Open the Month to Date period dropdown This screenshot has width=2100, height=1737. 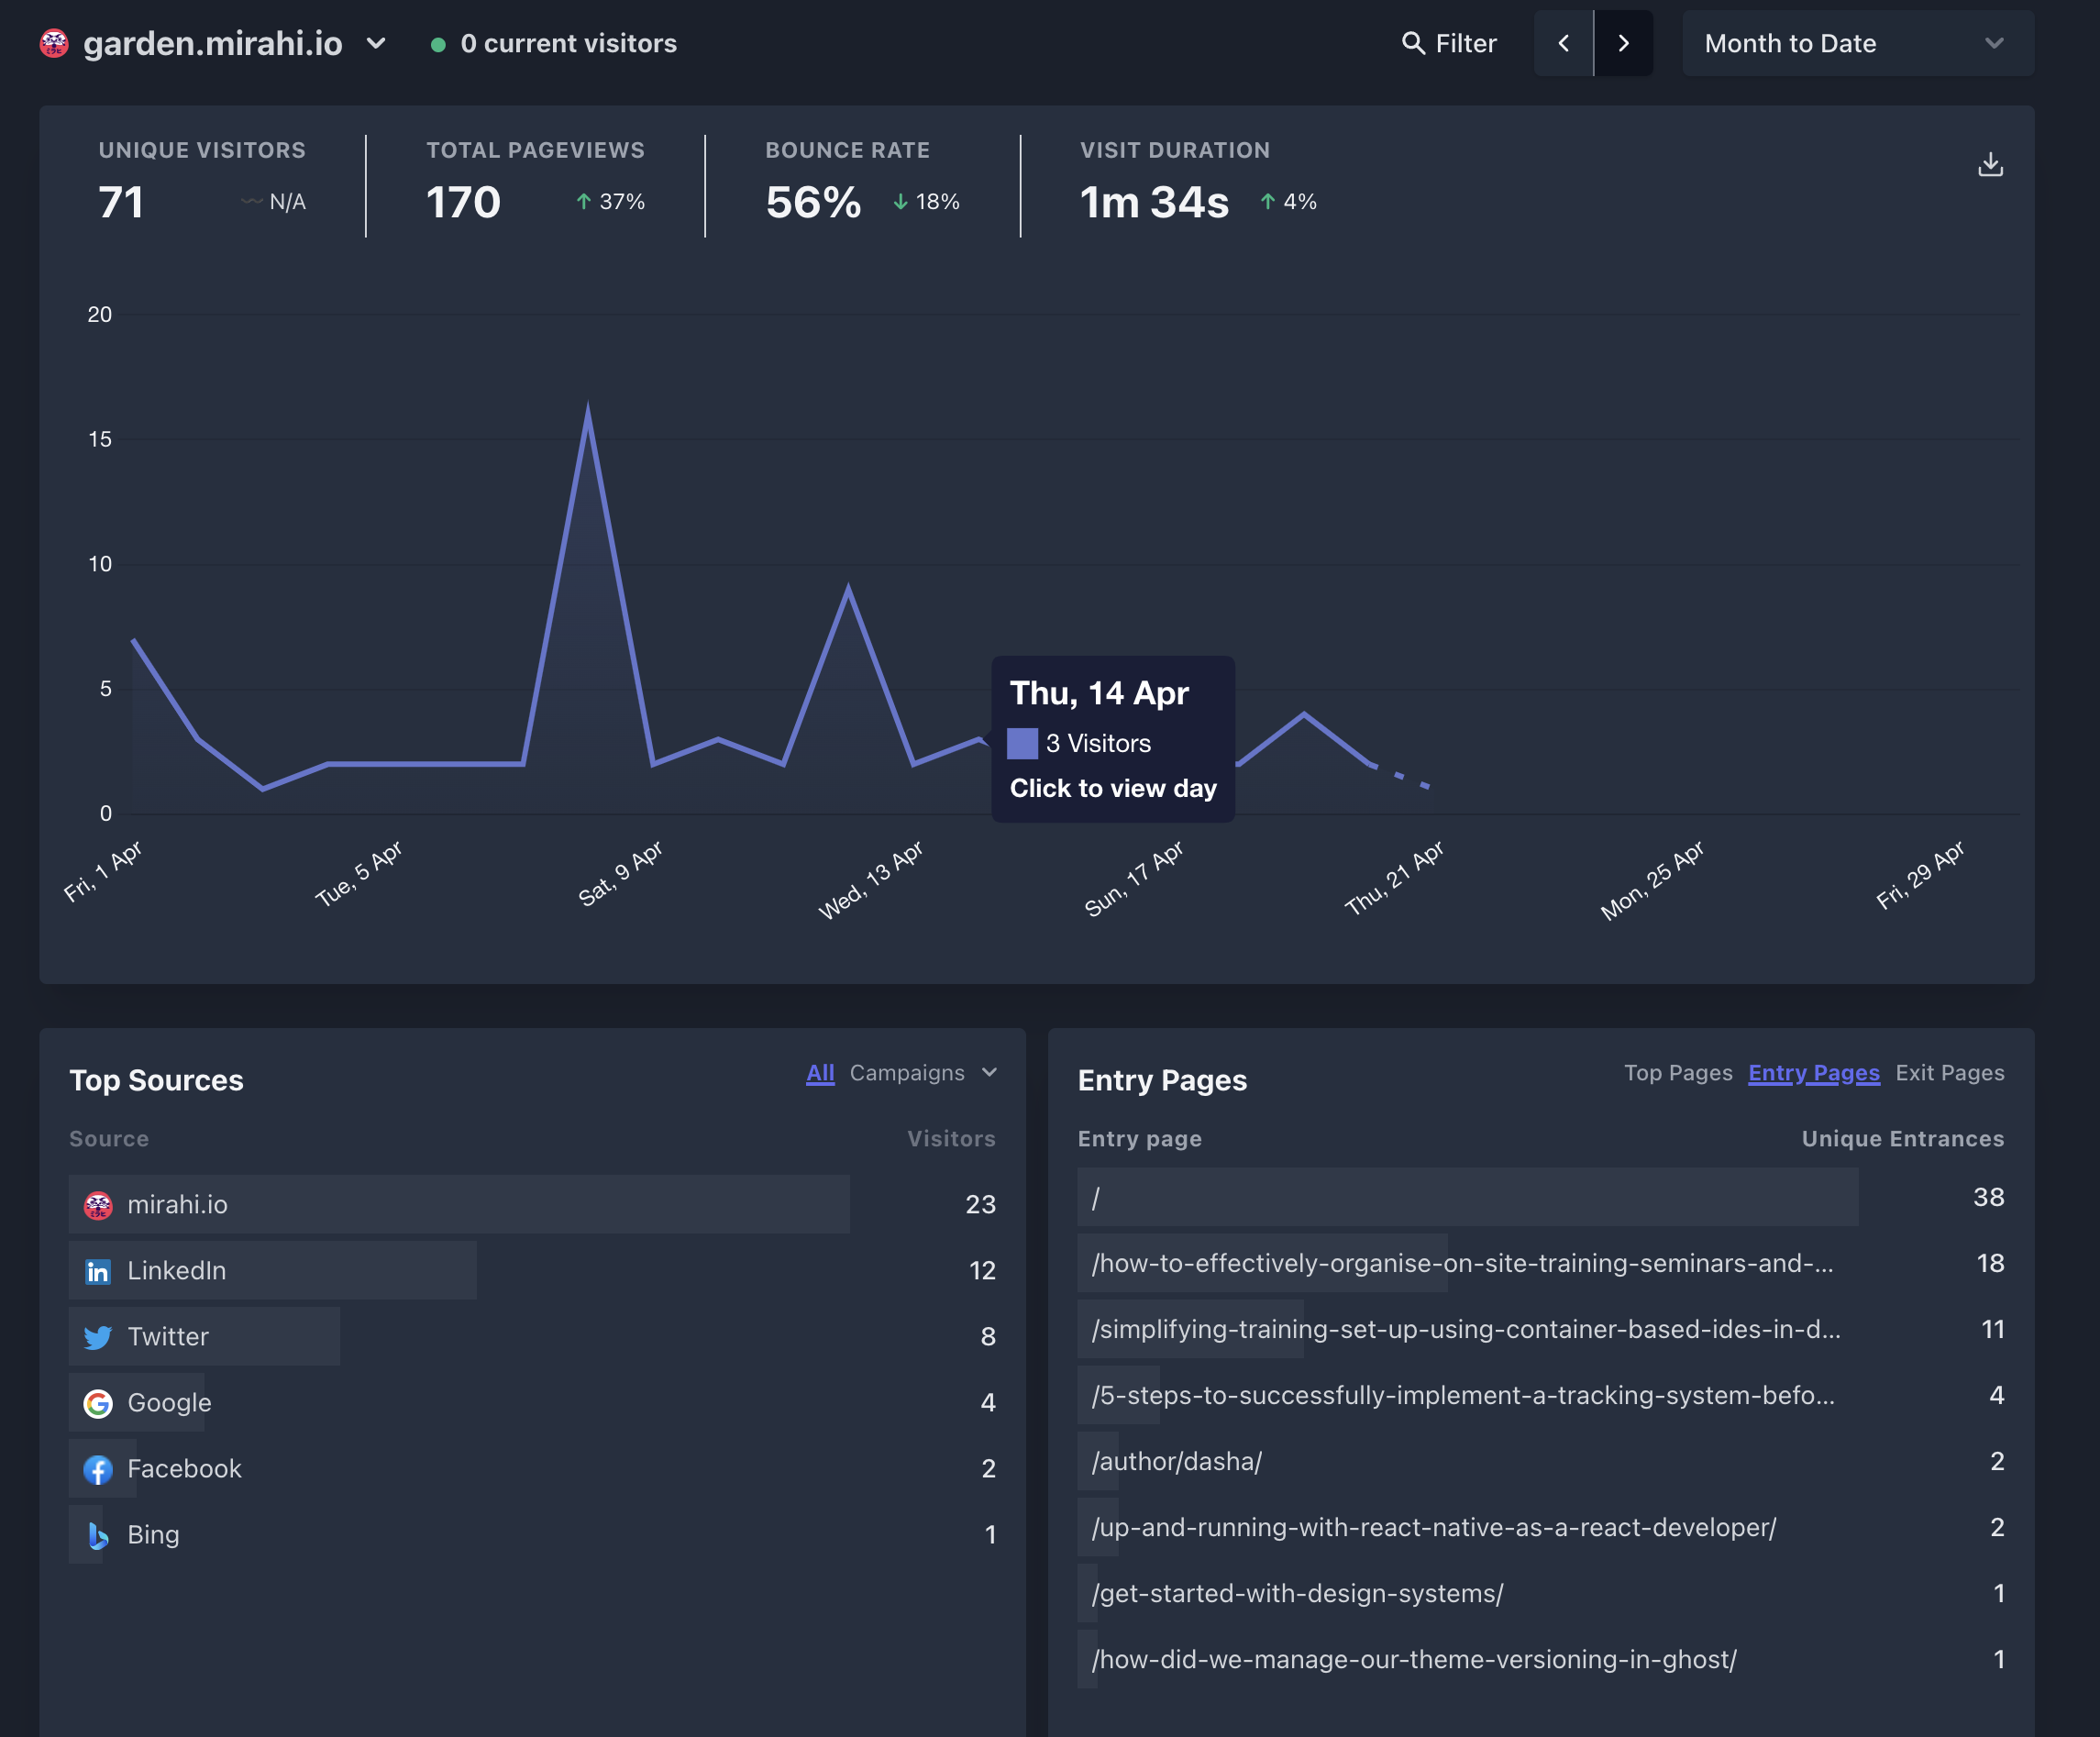[x=1857, y=43]
